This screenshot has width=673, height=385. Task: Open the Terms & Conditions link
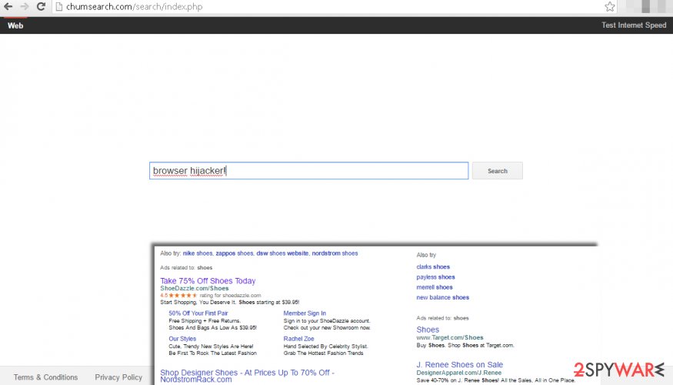coord(45,377)
